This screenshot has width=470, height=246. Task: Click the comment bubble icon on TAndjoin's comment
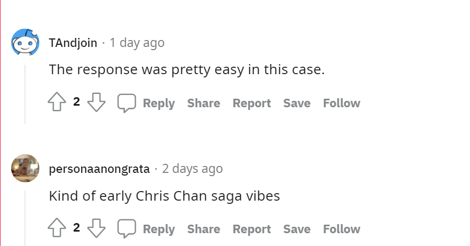127,103
